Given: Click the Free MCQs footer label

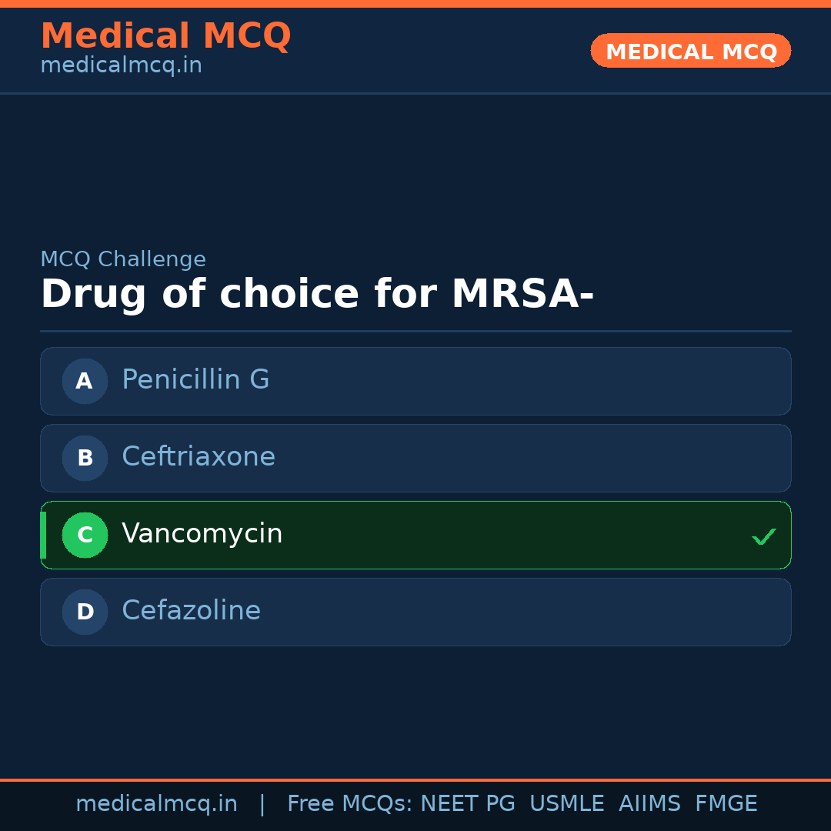Looking at the screenshot, I should click(349, 804).
